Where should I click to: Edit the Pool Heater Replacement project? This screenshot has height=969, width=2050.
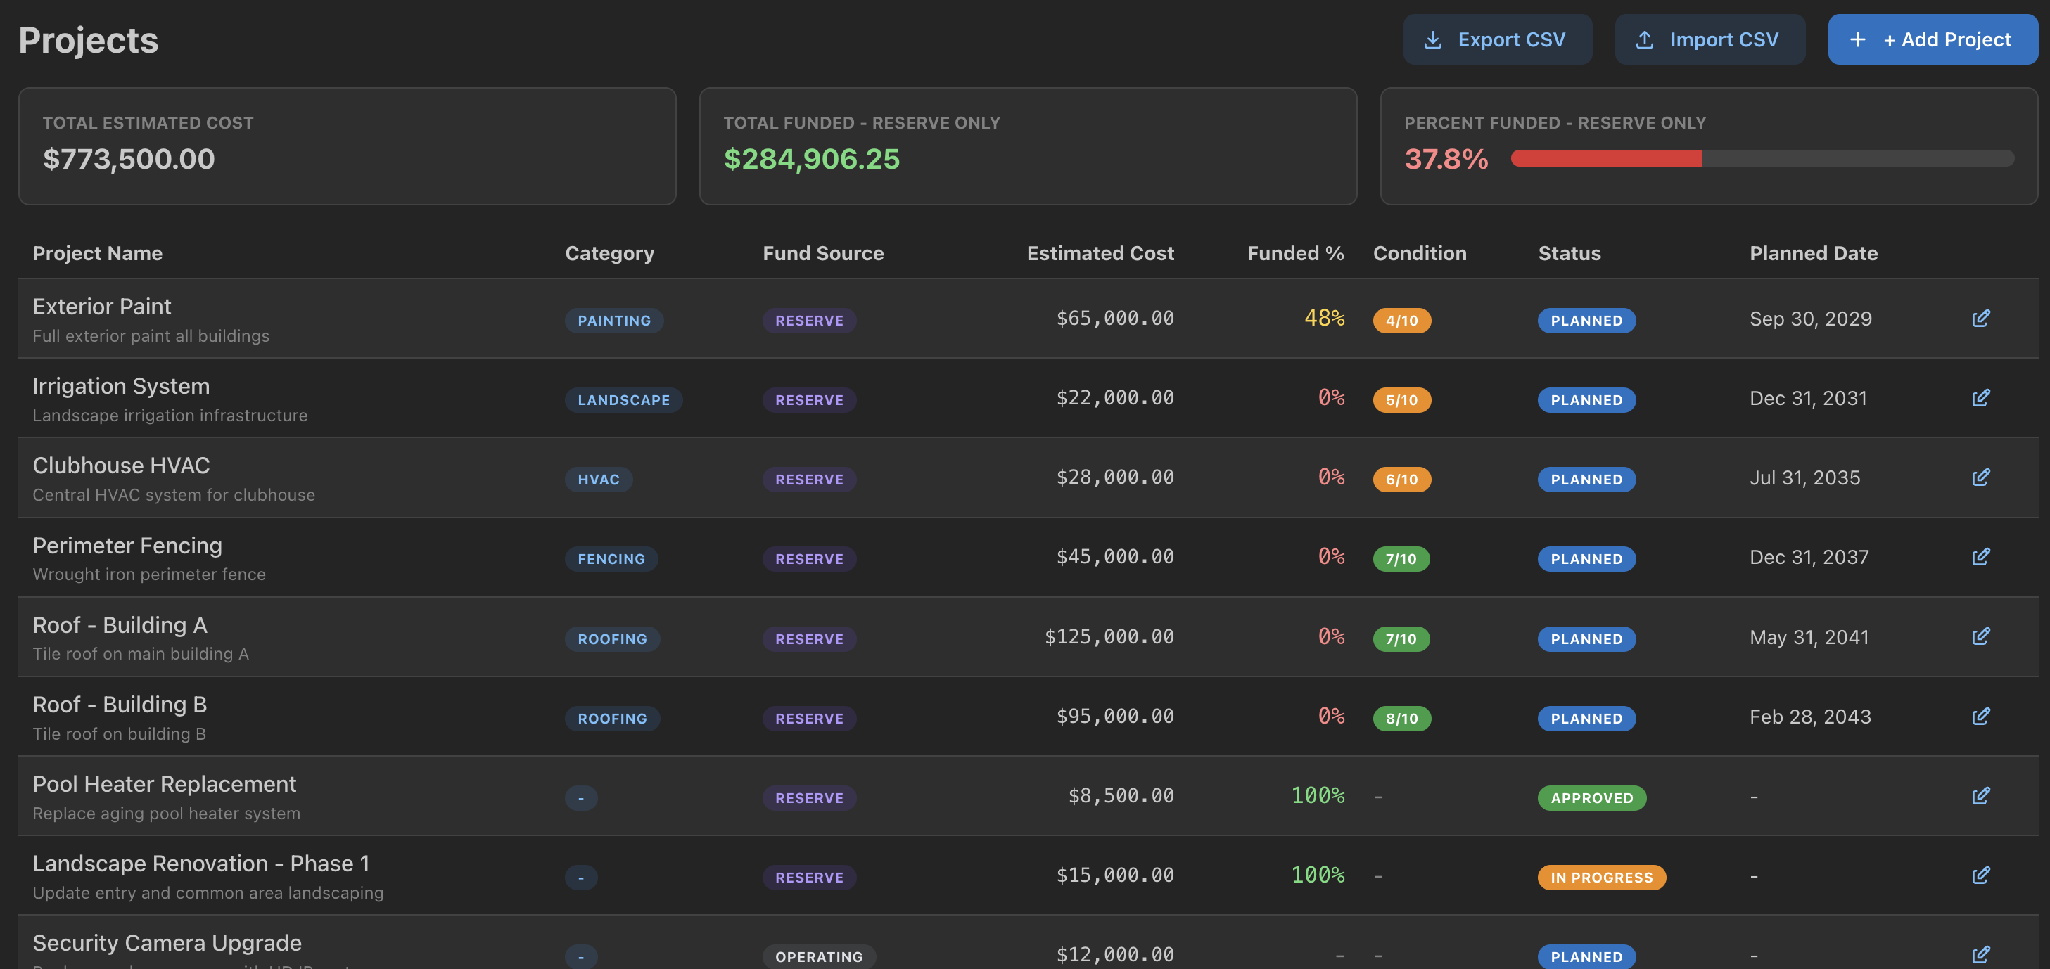point(1981,795)
